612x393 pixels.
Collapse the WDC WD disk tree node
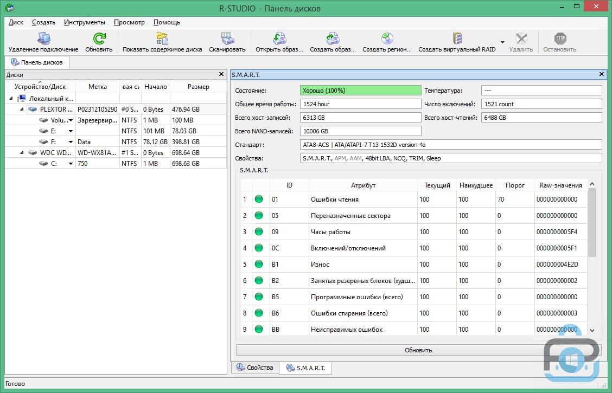22,153
